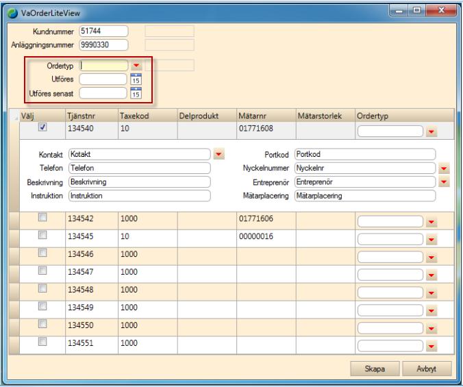The height and width of the screenshot is (387, 463).
Task: Open Ordertyp dropdown for row 134547
Action: [x=431, y=275]
